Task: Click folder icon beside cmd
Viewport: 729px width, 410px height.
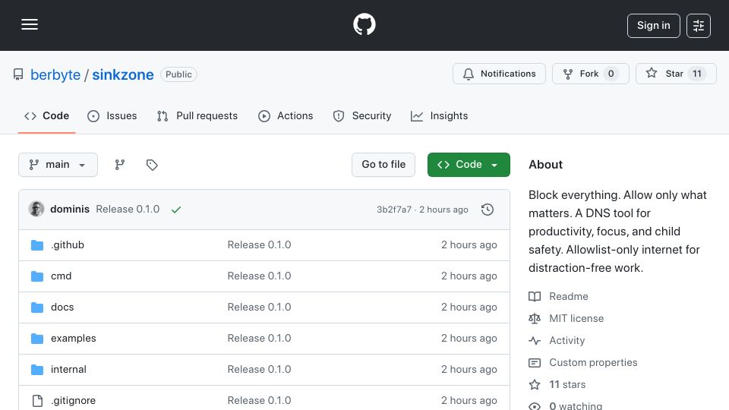Action: pos(37,276)
